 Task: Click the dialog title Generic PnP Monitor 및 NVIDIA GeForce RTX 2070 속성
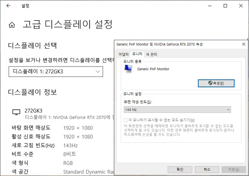[x=159, y=44]
